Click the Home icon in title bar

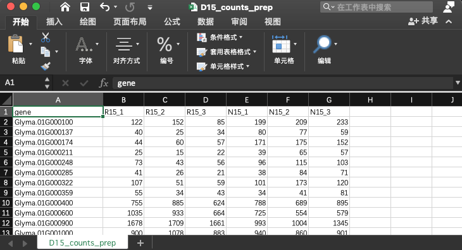pos(65,7)
